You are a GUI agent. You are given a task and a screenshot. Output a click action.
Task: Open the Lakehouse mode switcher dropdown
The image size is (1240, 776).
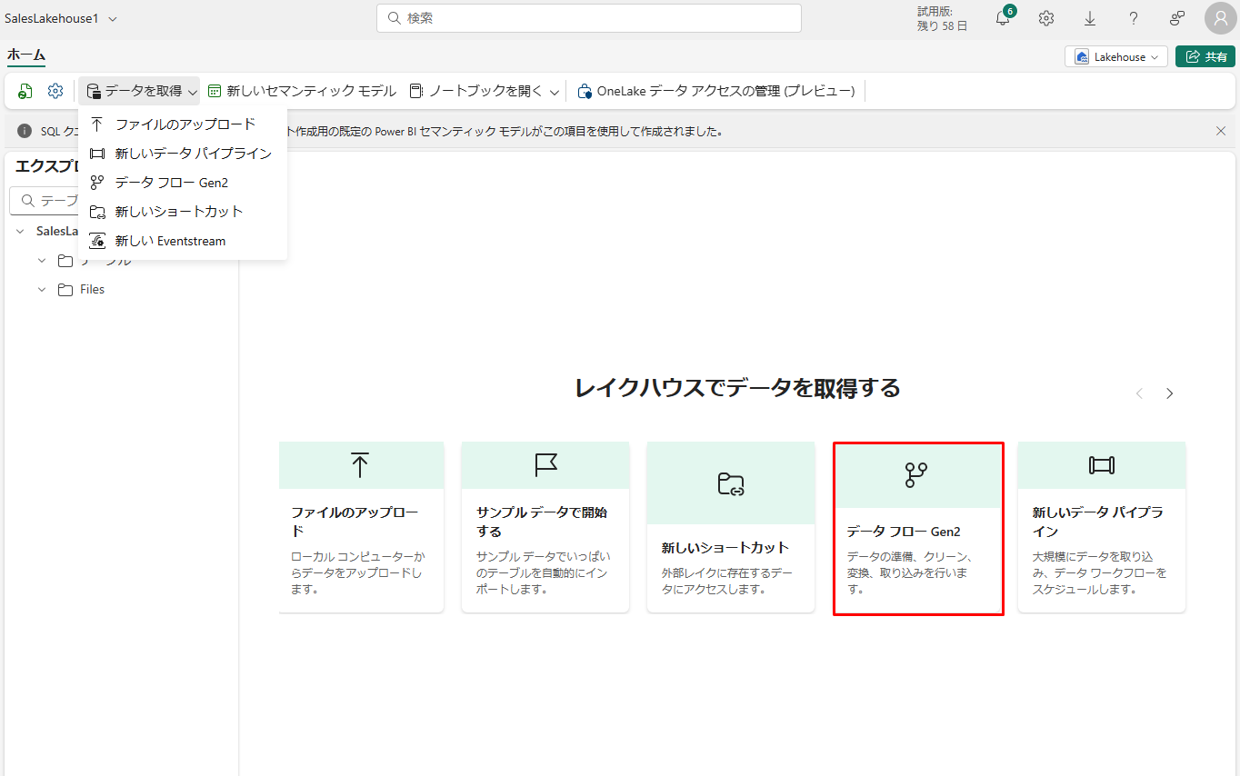point(1116,56)
